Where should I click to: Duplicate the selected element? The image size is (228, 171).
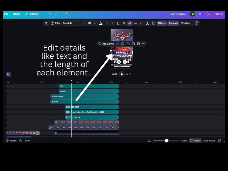pyautogui.click(x=133, y=44)
